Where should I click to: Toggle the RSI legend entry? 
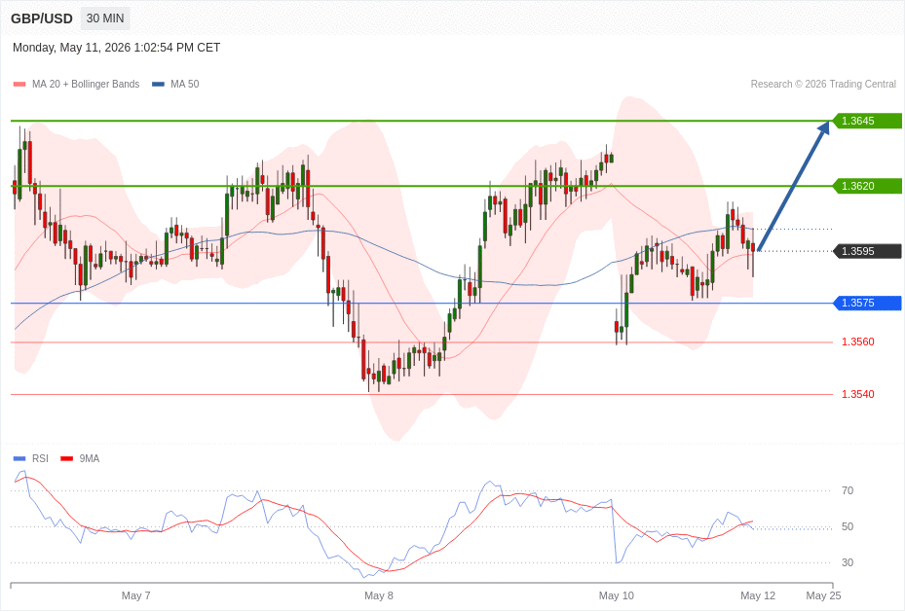pos(30,458)
